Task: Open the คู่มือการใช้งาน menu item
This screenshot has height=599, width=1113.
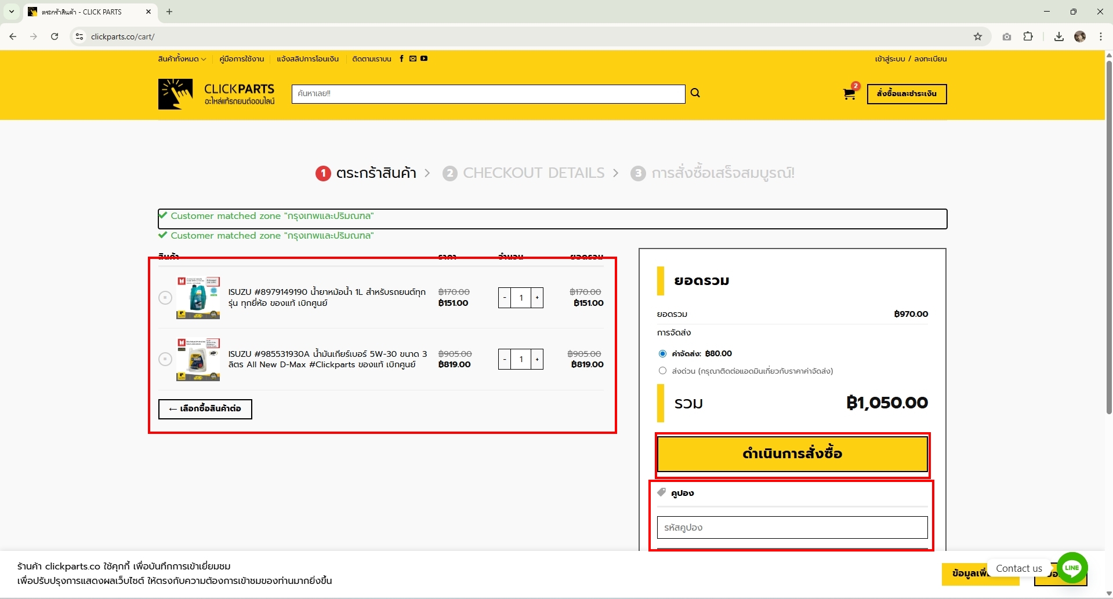Action: coord(241,59)
